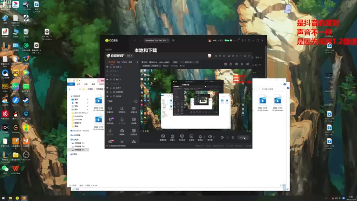
Task: Click the speaker icon in streaming toolbar
Action: (x=210, y=138)
